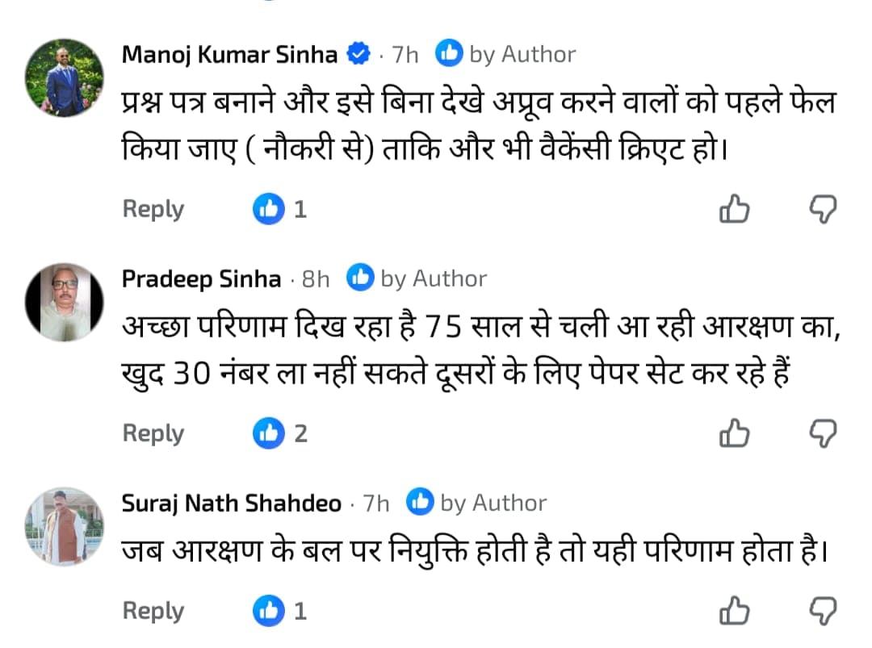
Task: Click verified badge next to Manoj Kumar Sinha
Action: [358, 55]
